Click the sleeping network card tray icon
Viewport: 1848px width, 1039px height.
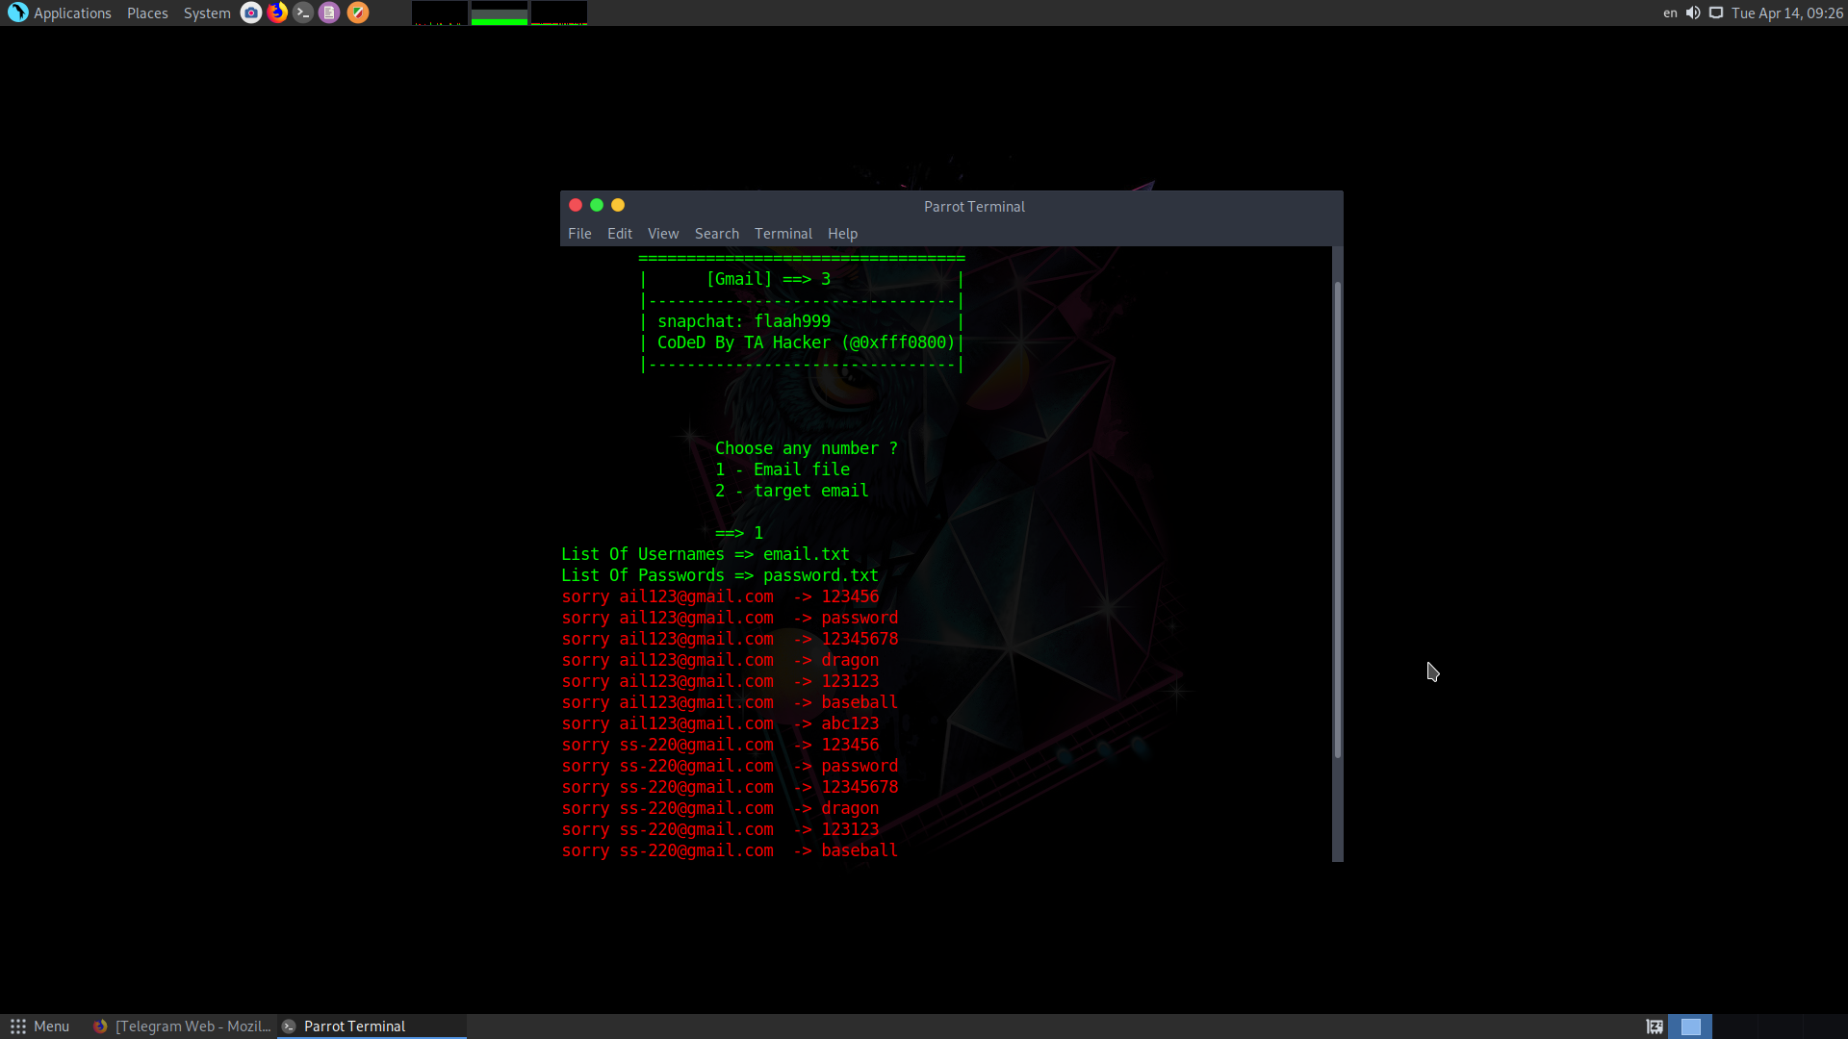1655,1026
